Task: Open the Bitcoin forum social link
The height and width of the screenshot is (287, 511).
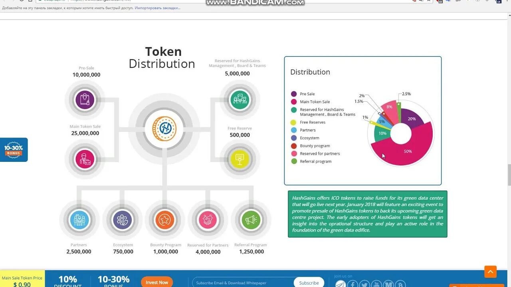Action: tap(400, 284)
